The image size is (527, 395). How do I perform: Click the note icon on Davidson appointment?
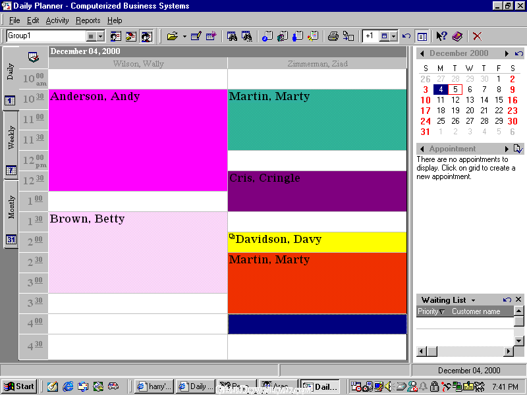point(231,236)
